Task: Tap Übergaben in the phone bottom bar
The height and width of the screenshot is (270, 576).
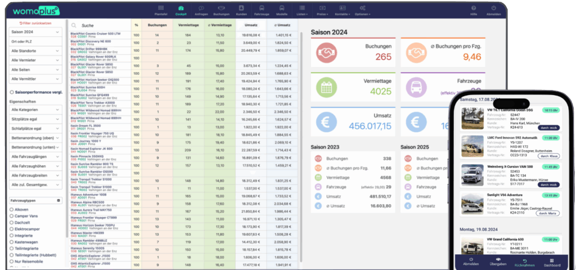Action: coord(498,262)
